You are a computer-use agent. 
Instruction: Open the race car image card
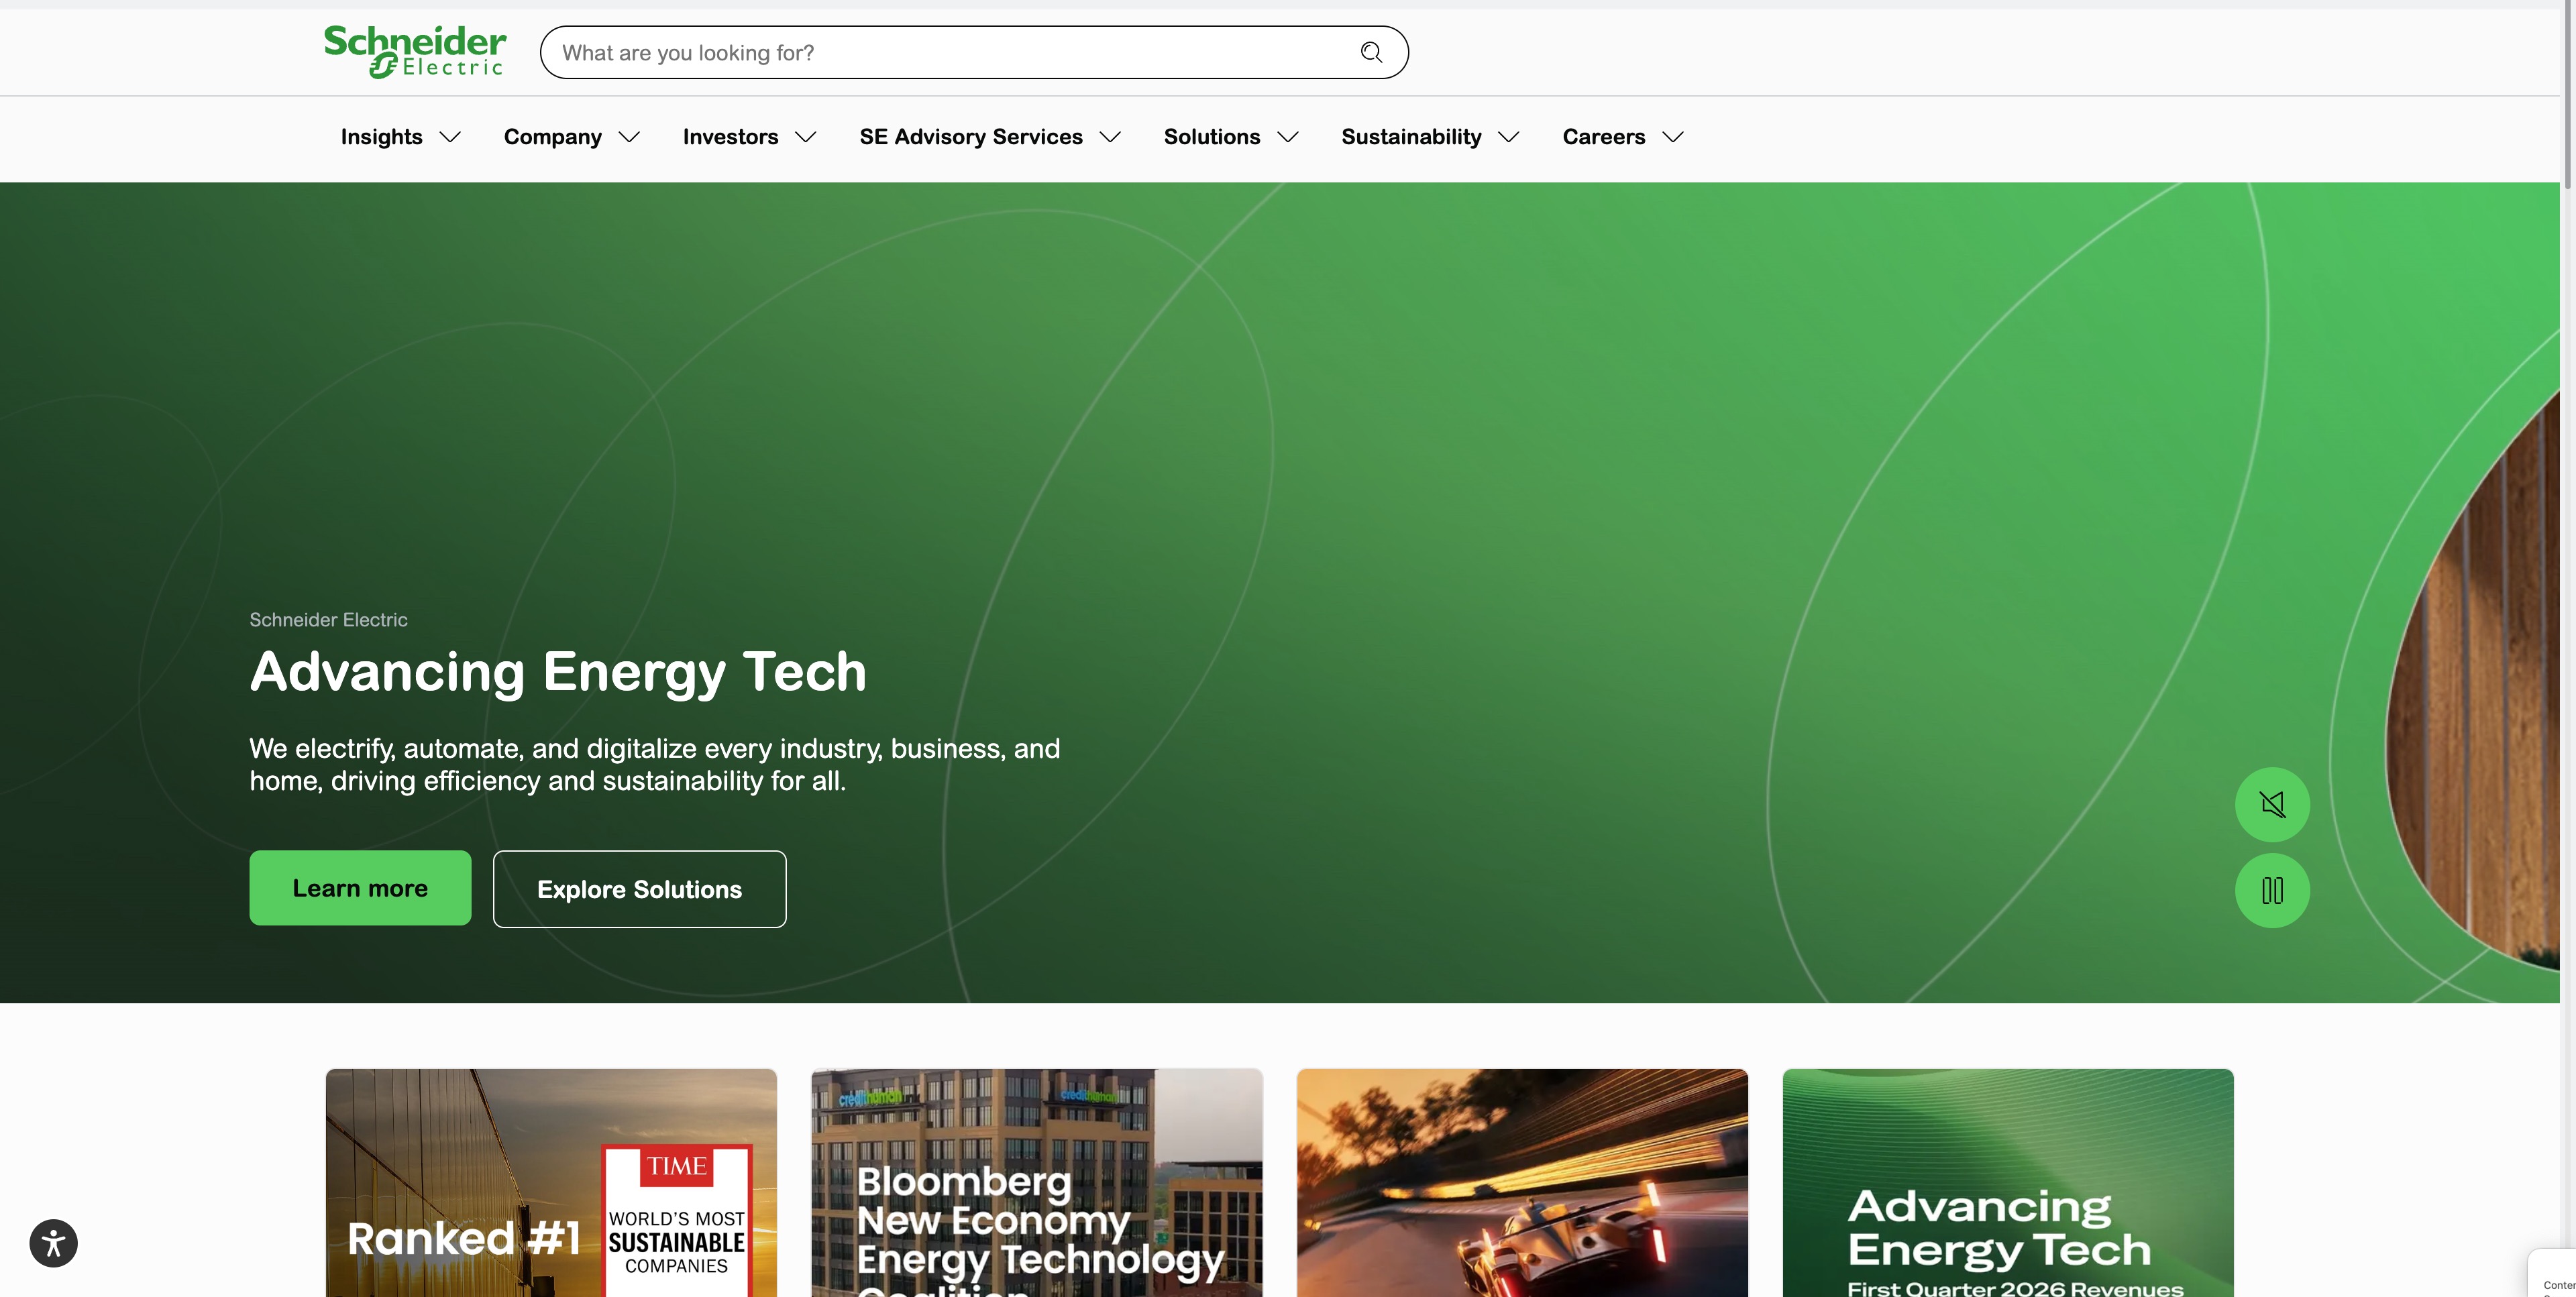click(x=1522, y=1183)
